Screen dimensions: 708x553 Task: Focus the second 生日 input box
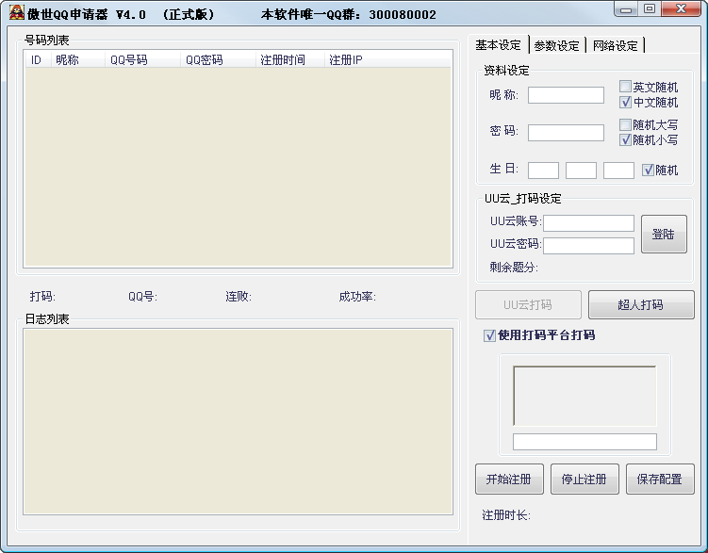click(581, 171)
